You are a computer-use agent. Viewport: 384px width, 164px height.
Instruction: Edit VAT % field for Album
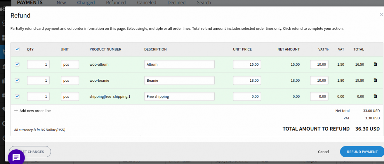coord(319,64)
